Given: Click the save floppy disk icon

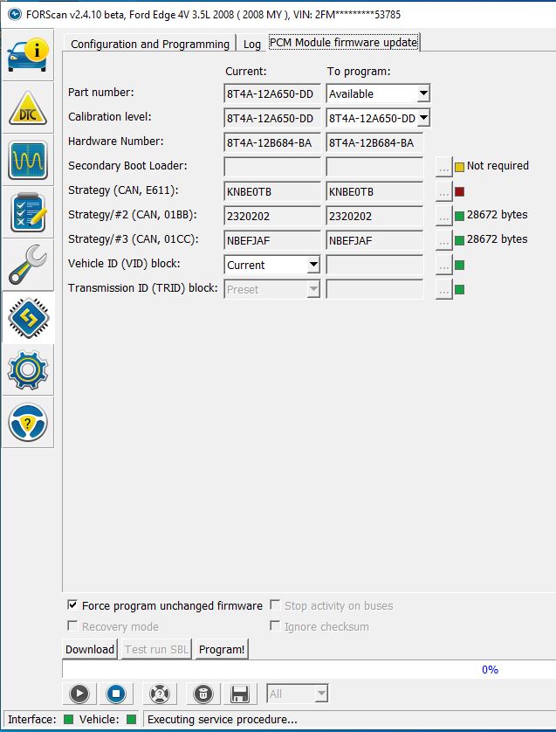Looking at the screenshot, I should pos(240,694).
